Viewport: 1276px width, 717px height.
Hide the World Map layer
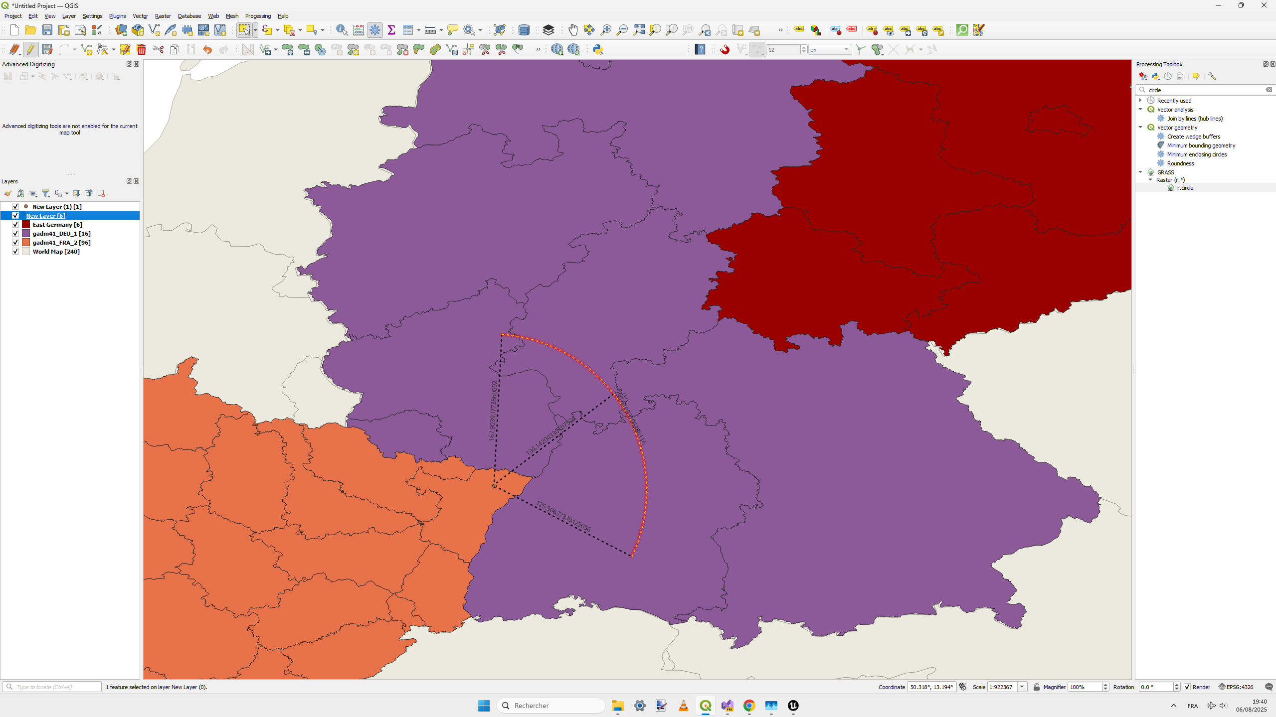coord(15,252)
